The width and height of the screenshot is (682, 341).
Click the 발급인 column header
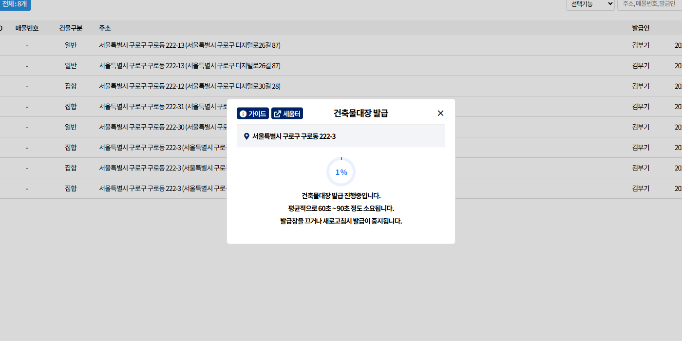(x=641, y=28)
